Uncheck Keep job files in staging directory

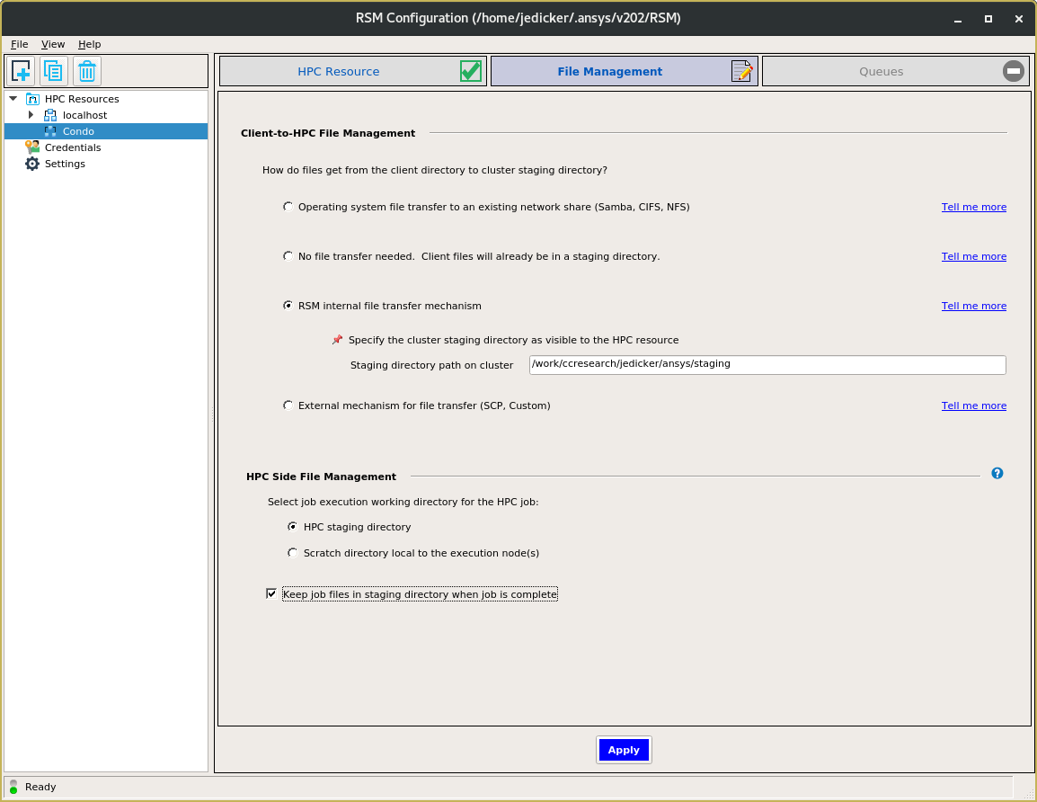coord(271,593)
